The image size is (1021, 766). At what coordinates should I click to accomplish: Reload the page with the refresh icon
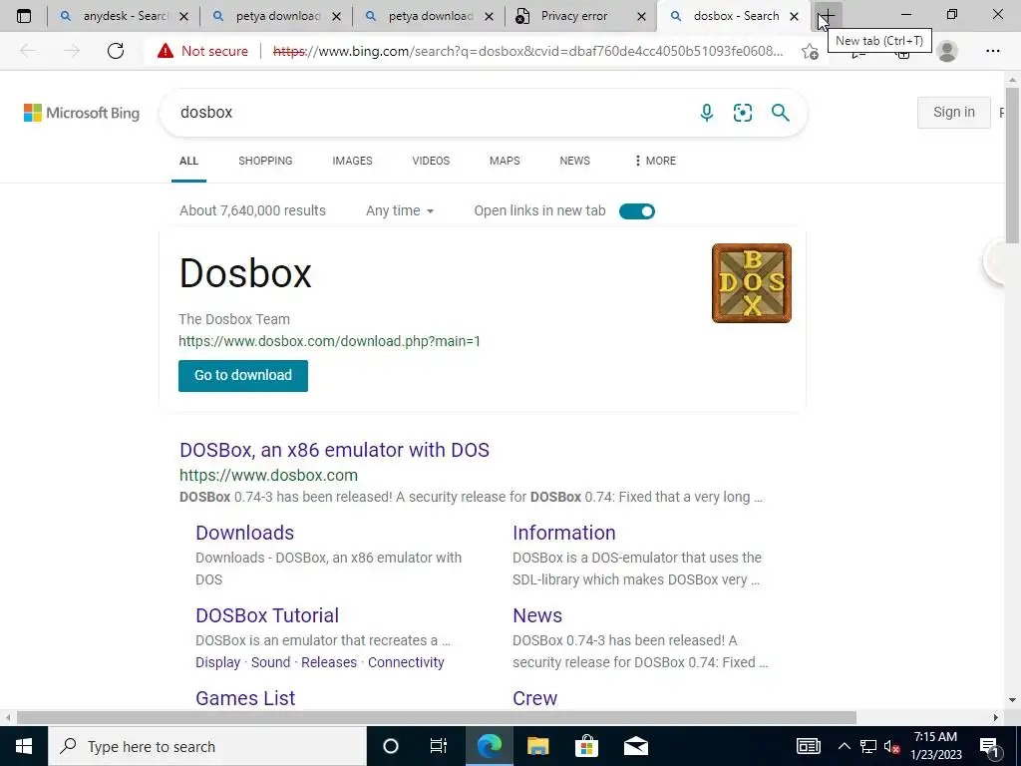point(116,51)
